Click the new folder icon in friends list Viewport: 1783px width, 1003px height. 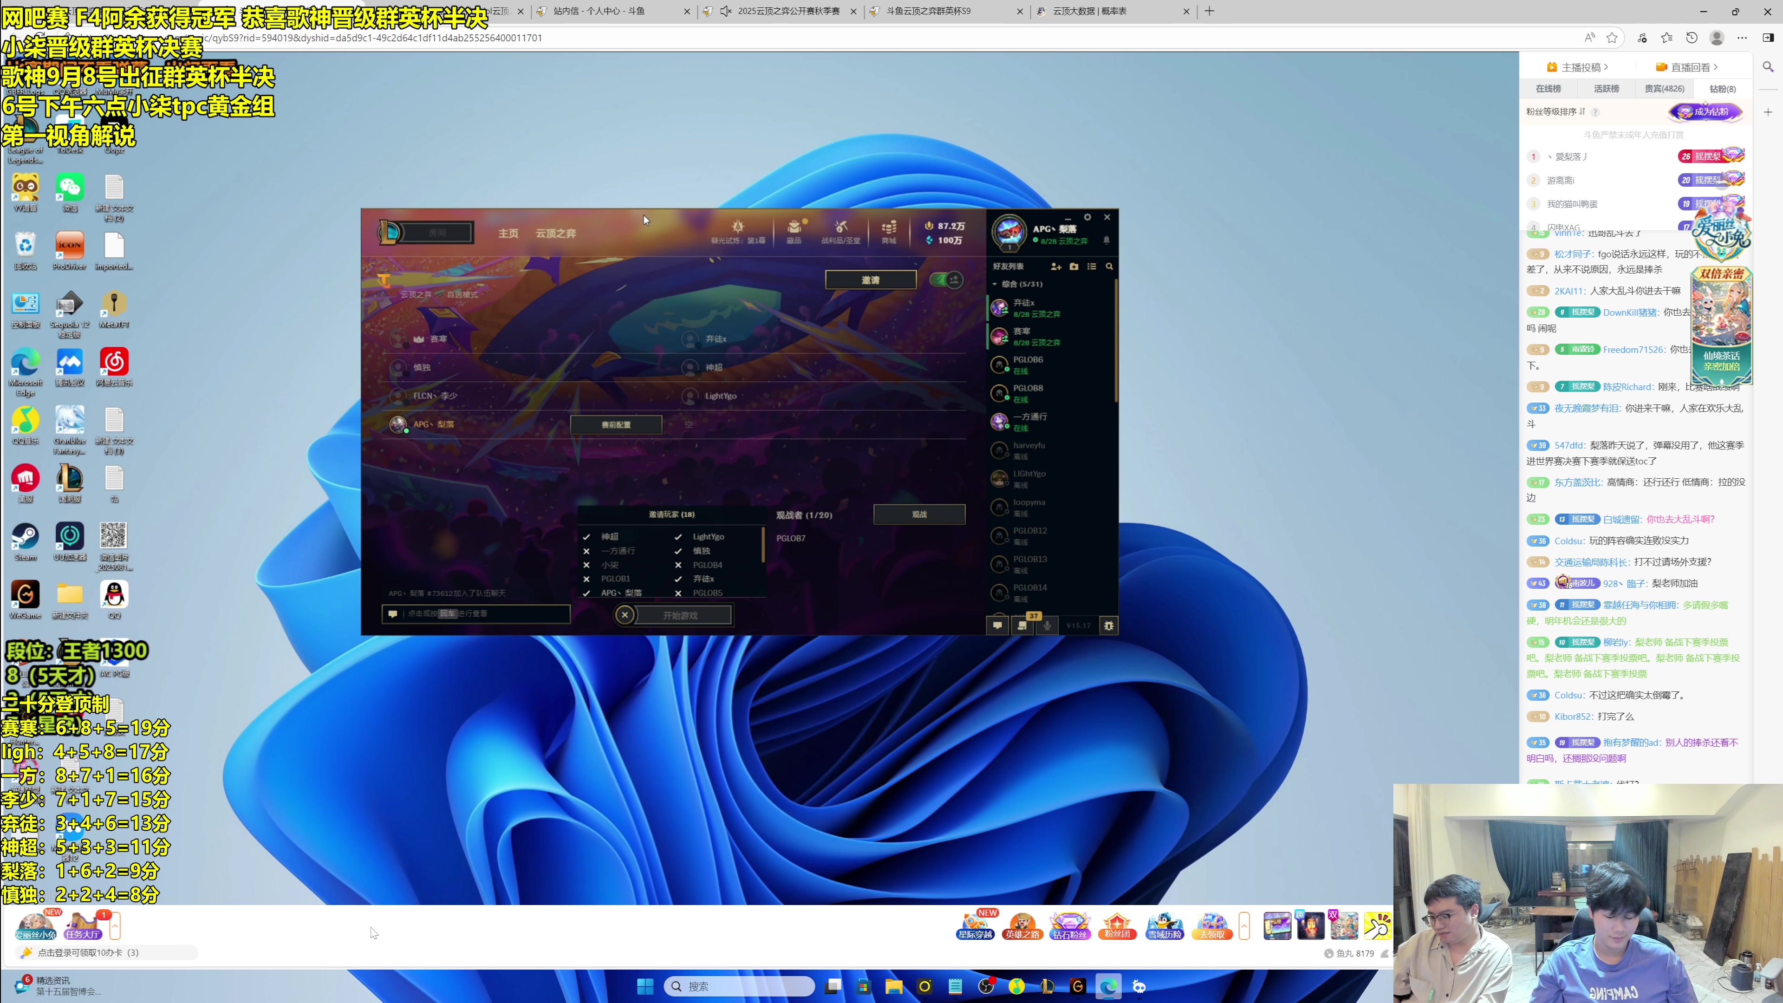tap(1074, 267)
